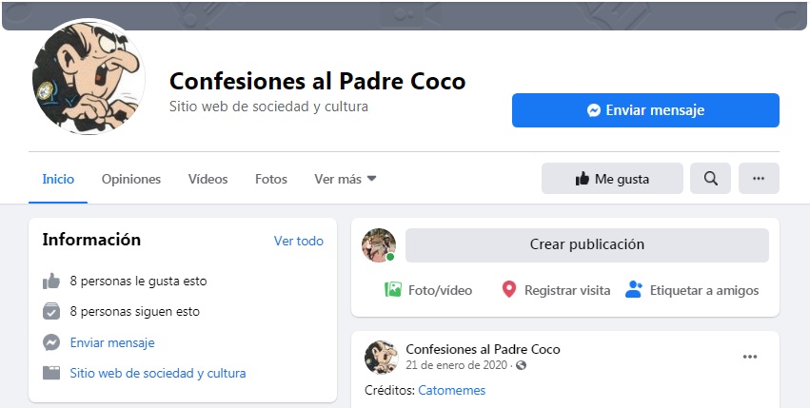Open Enviar mensaje link in Información
The width and height of the screenshot is (810, 408).
[112, 342]
